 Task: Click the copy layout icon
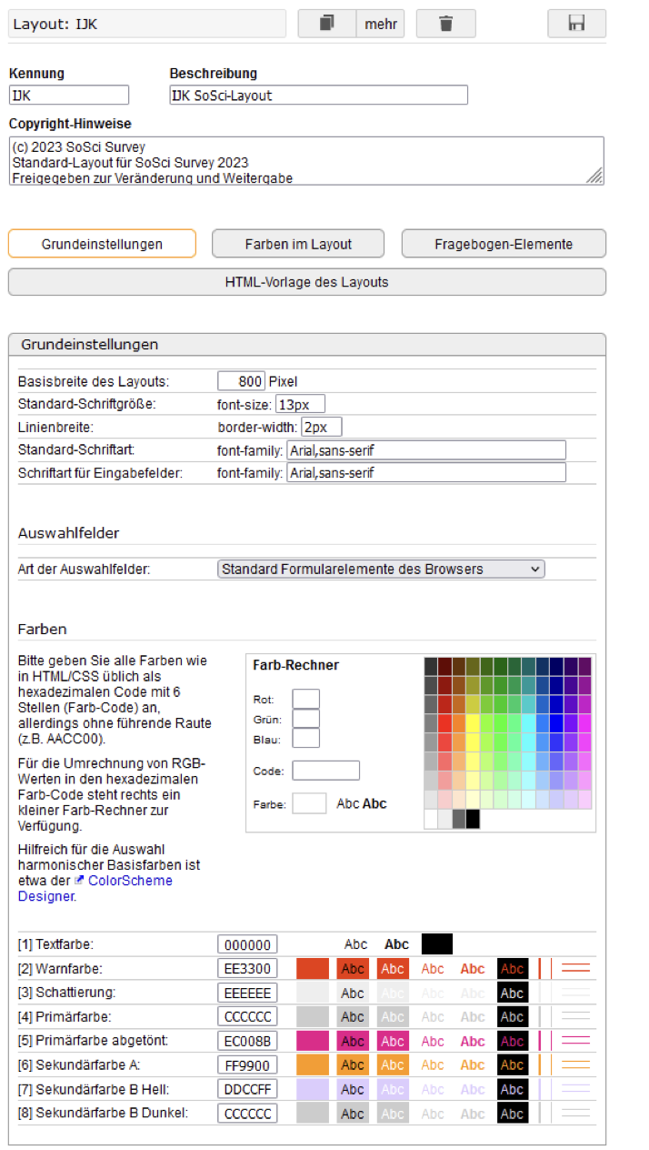(326, 24)
